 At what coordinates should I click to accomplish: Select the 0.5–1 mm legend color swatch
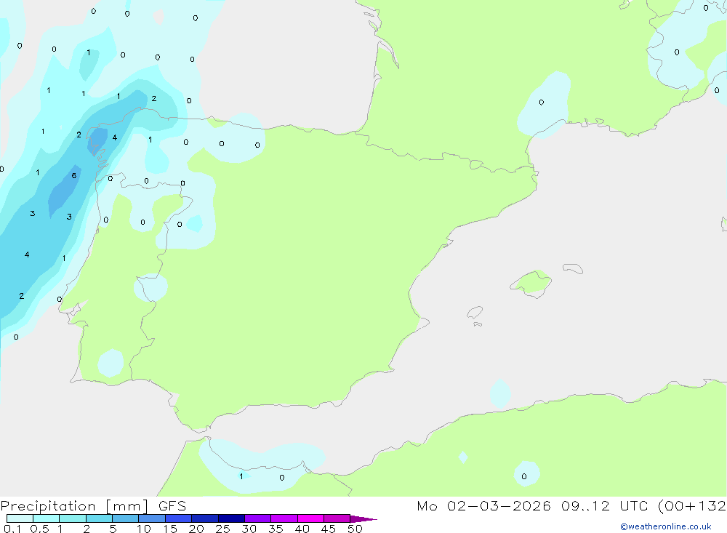47,518
